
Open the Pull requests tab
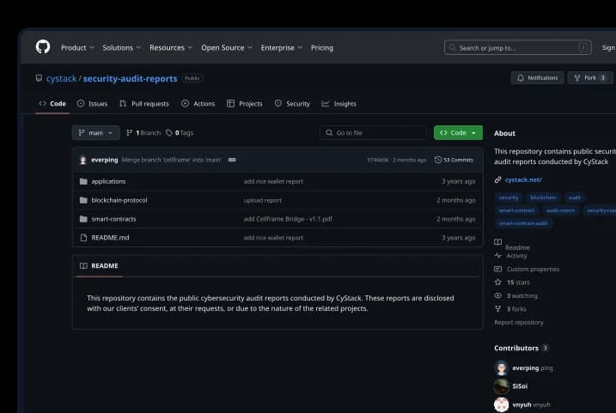(x=144, y=104)
